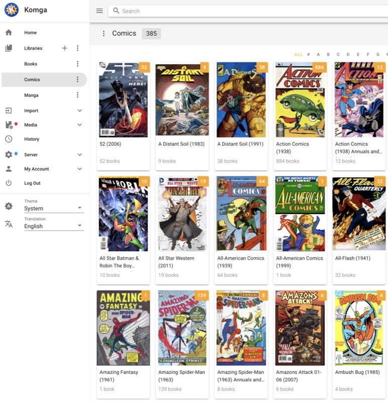Viewport: 388px width, 402px height.
Task: Filter series by letter A
Action: [x=318, y=54]
